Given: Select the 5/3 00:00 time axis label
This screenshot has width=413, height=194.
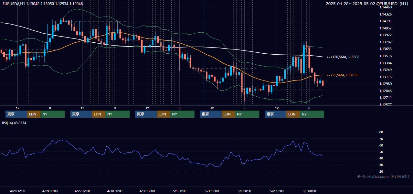Looking at the screenshot, I should pos(309,191).
